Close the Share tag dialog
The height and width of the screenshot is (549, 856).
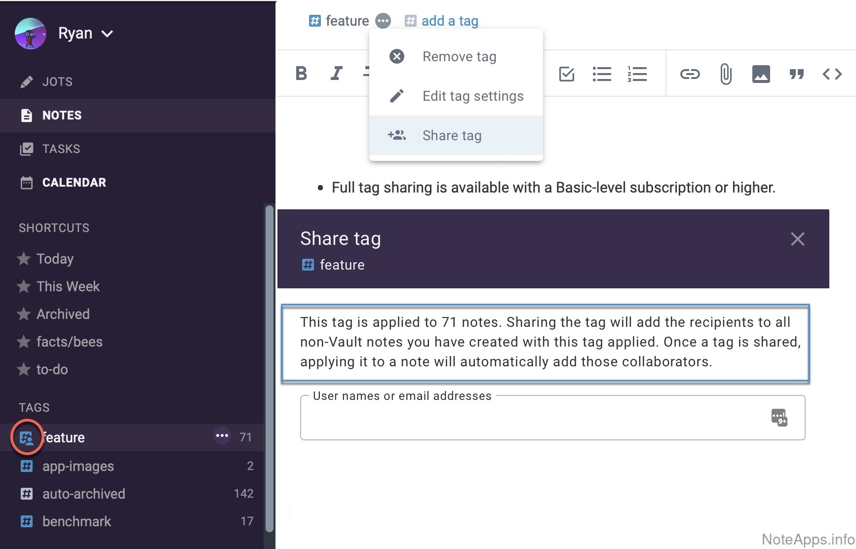point(797,239)
